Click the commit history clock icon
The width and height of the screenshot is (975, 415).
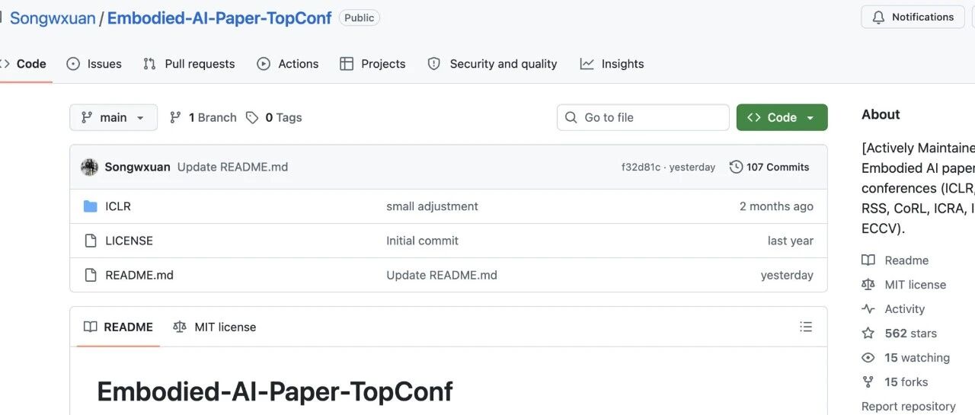click(736, 167)
